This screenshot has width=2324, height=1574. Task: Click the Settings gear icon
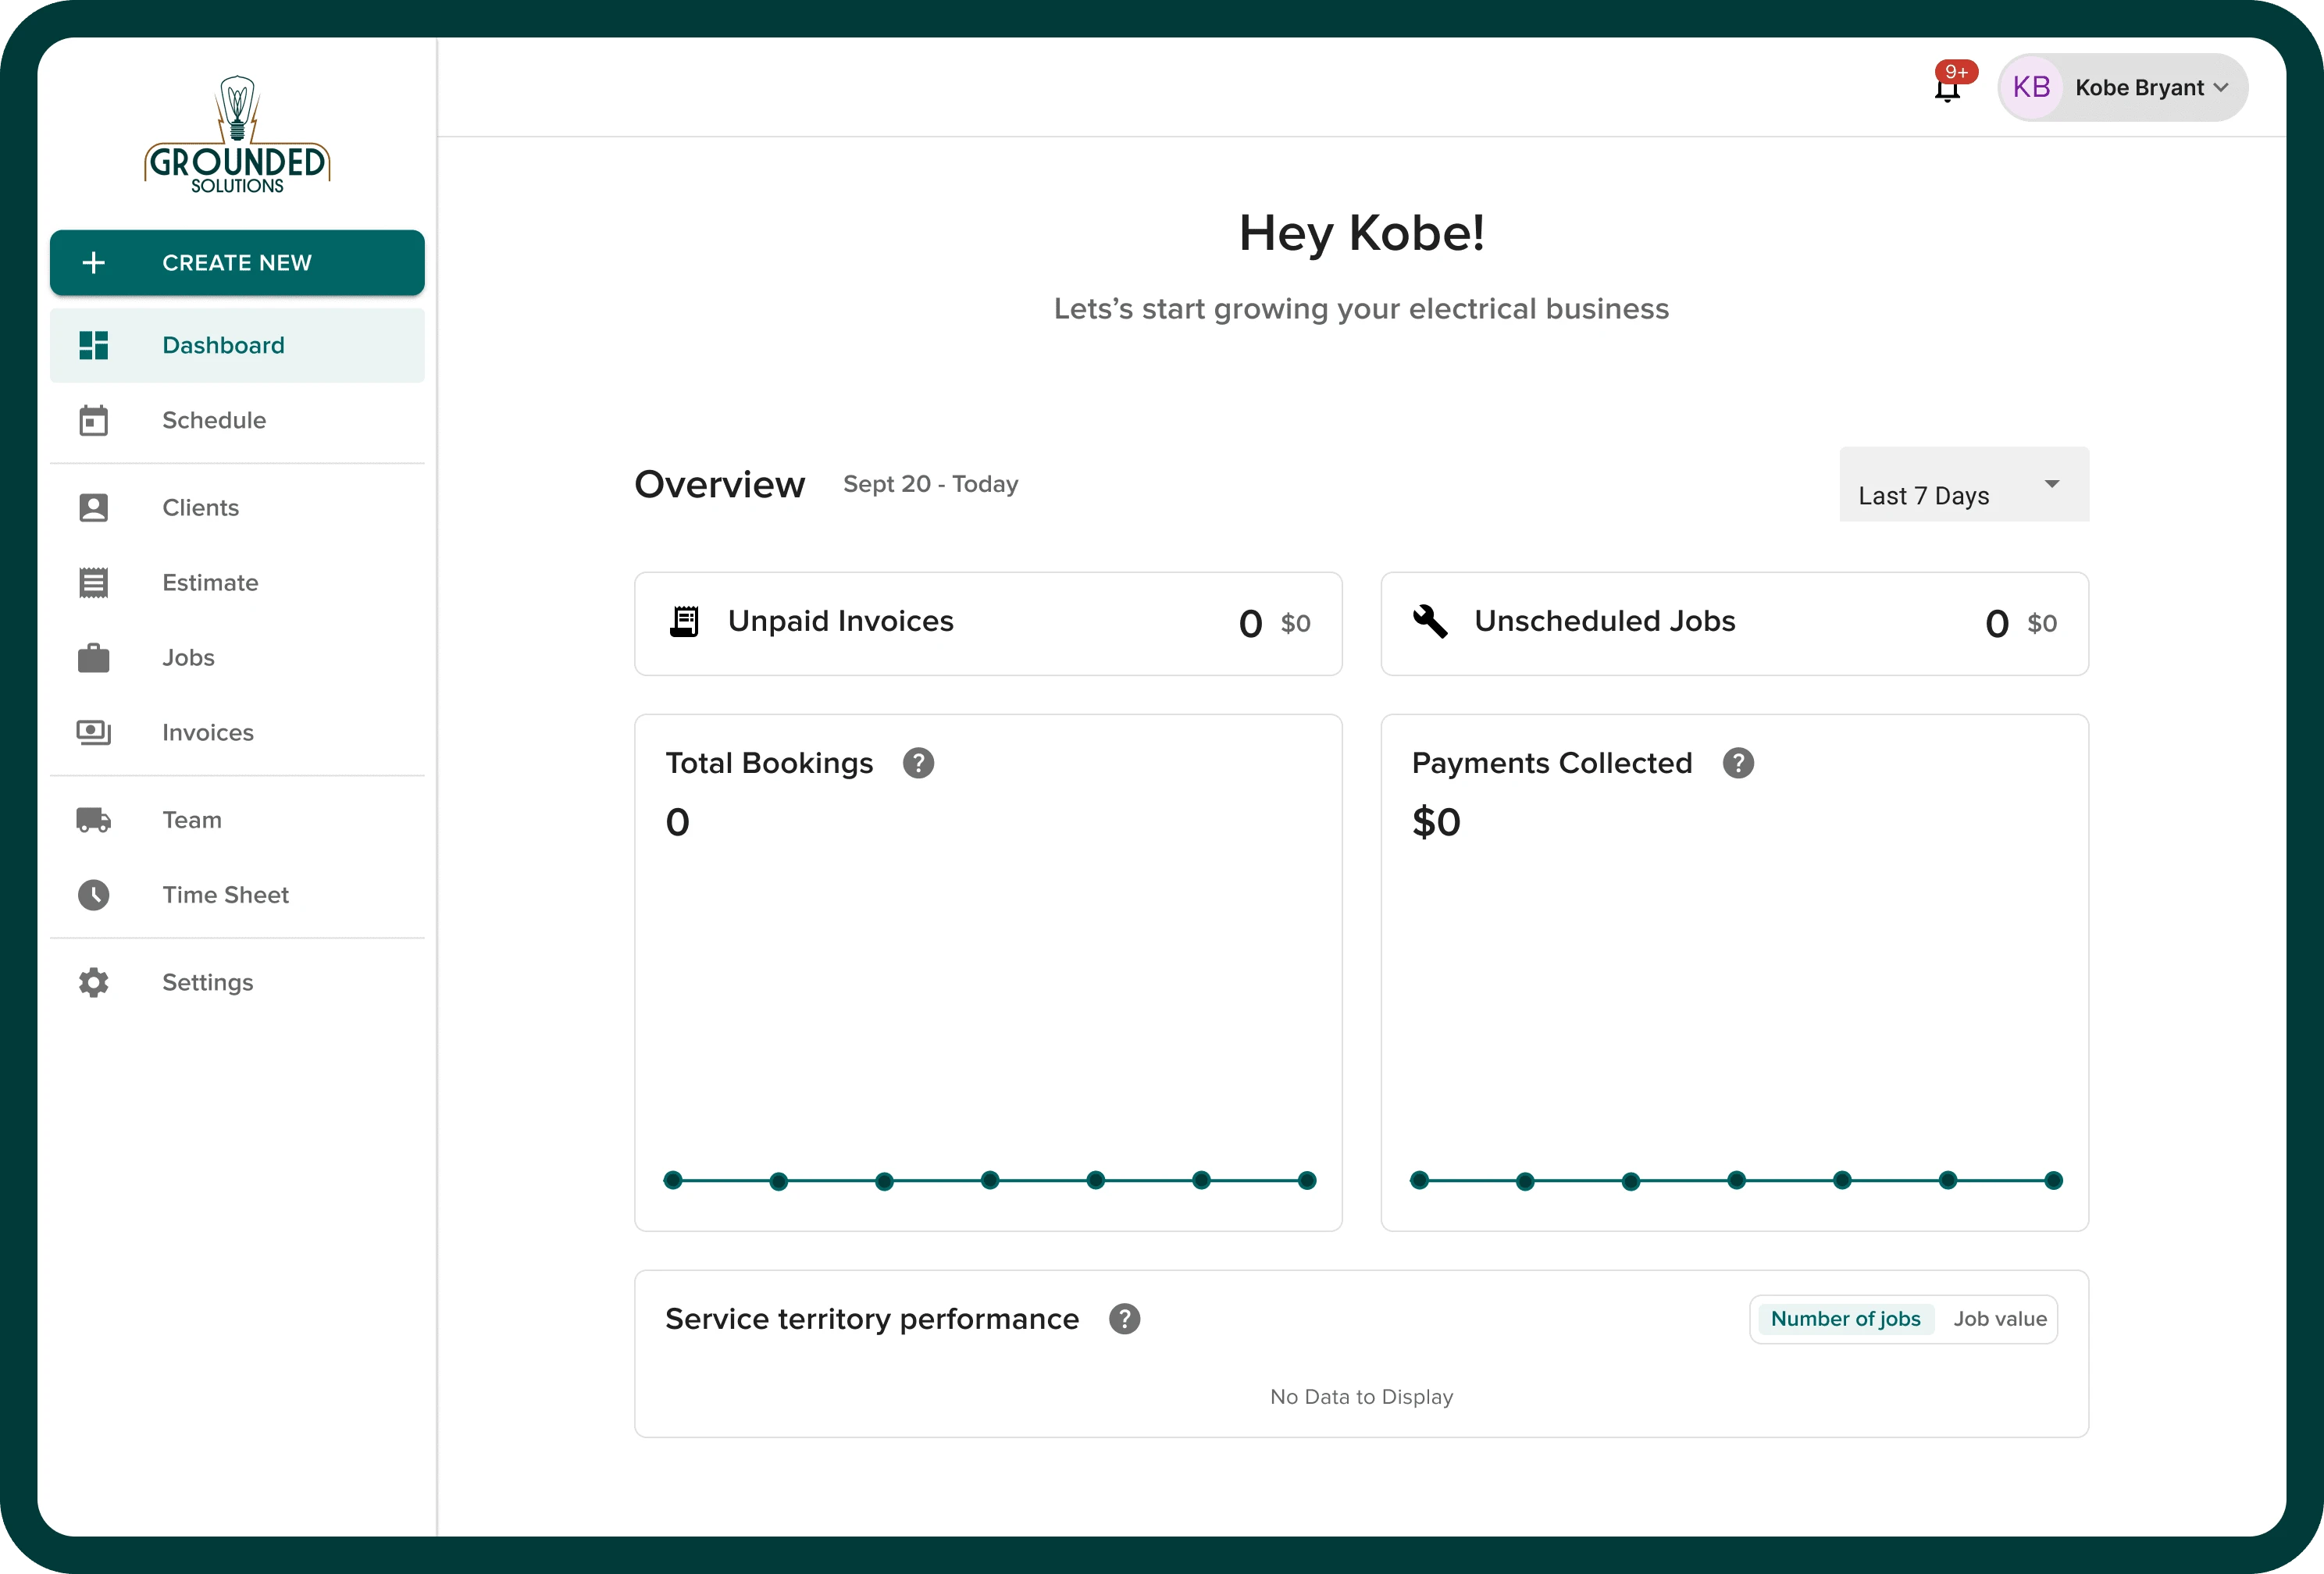pos(94,982)
